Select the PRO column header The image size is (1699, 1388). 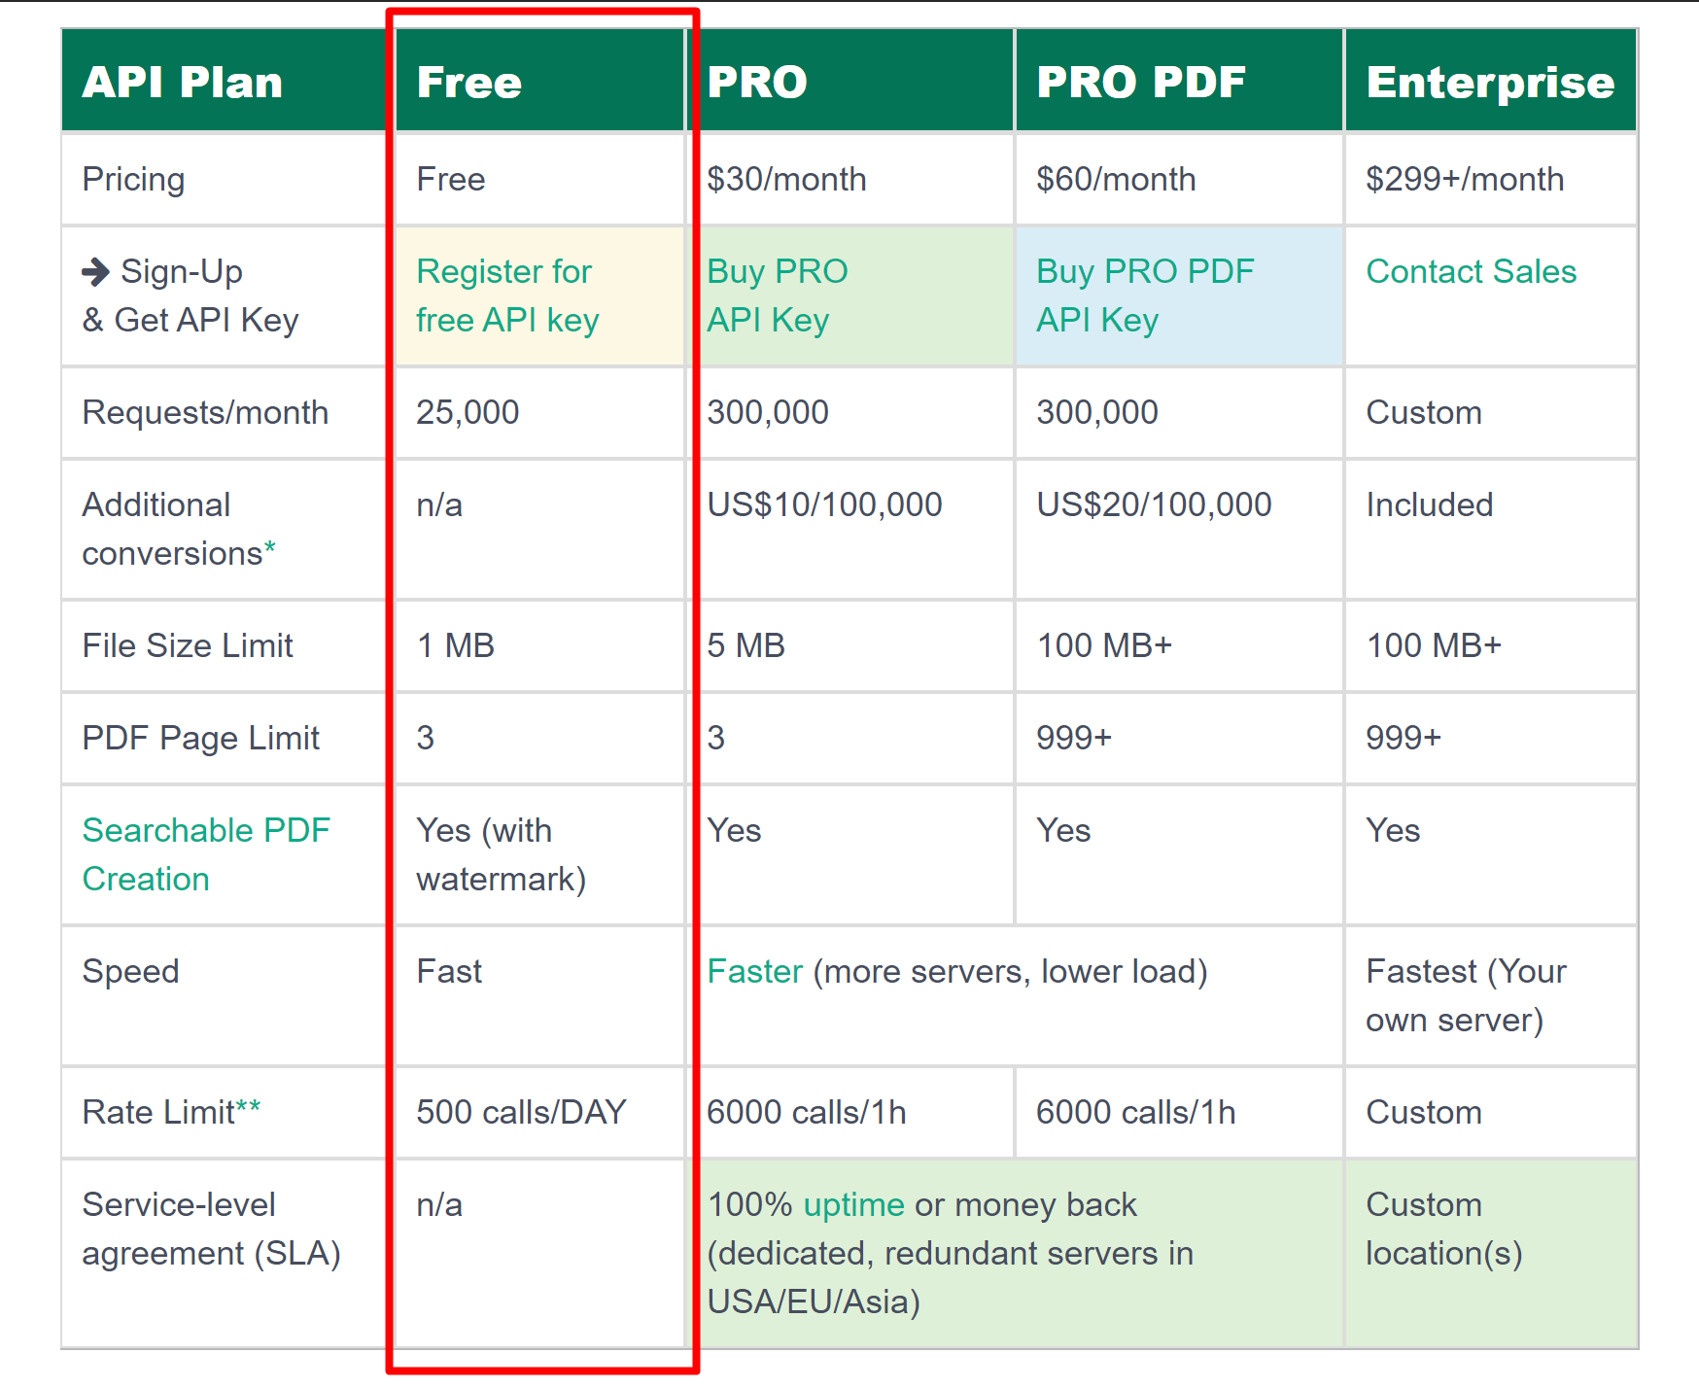(850, 81)
